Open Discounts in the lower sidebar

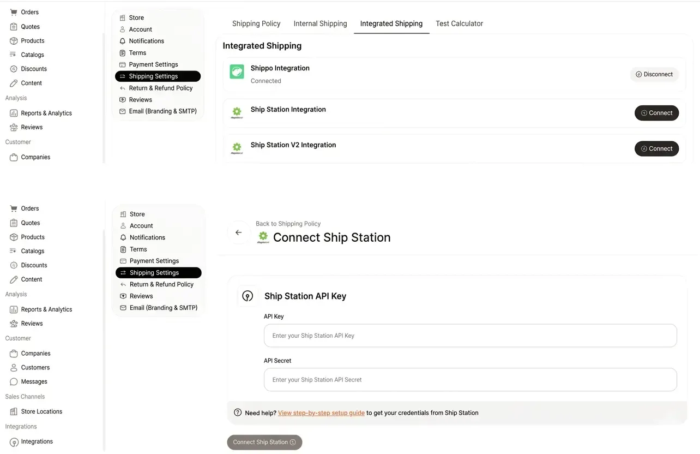[x=28, y=265]
